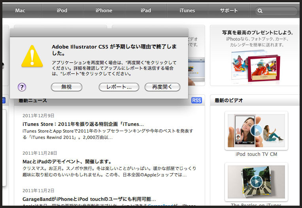The width and height of the screenshot is (302, 208).
Task: Click the help question mark icon in dialog
Action: pyautogui.click(x=22, y=87)
